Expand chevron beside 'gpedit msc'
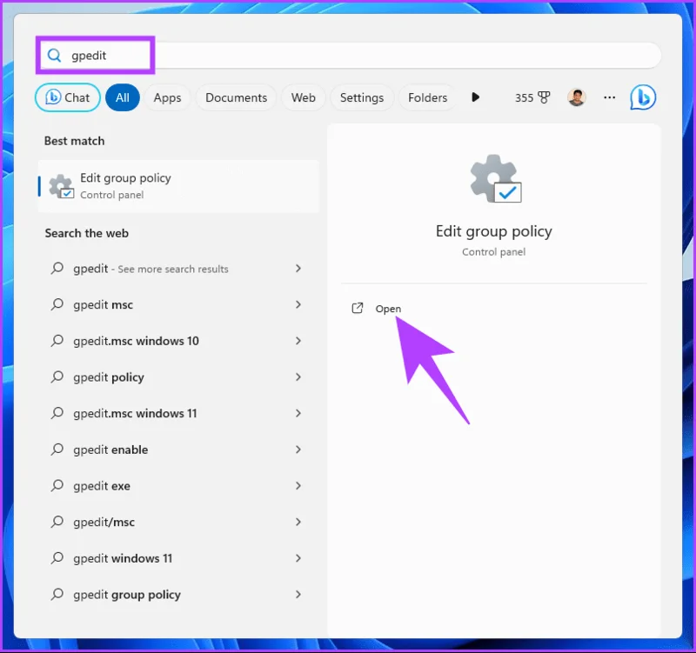This screenshot has width=696, height=653. tap(298, 305)
